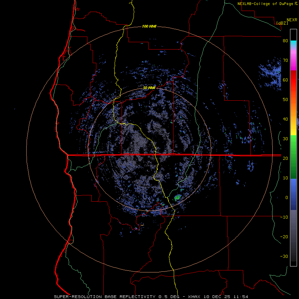Pick the green segment of the color bar
Image resolution: width=299 pixels, height=299 pixels.
pos(293,157)
